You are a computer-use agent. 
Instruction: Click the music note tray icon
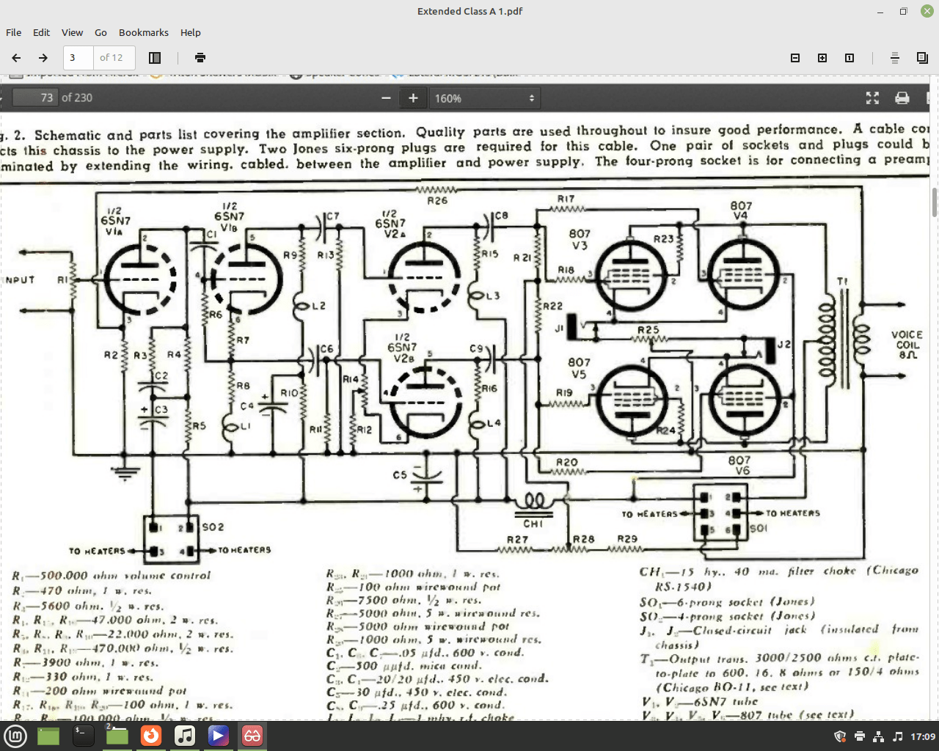[898, 736]
